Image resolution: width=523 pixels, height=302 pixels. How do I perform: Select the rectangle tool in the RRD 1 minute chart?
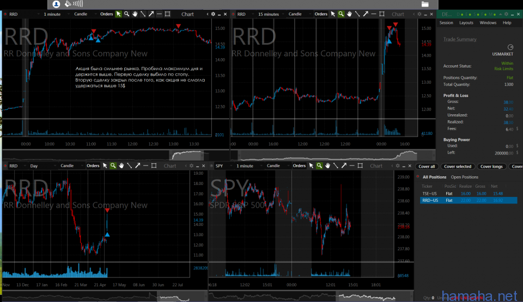(x=167, y=14)
